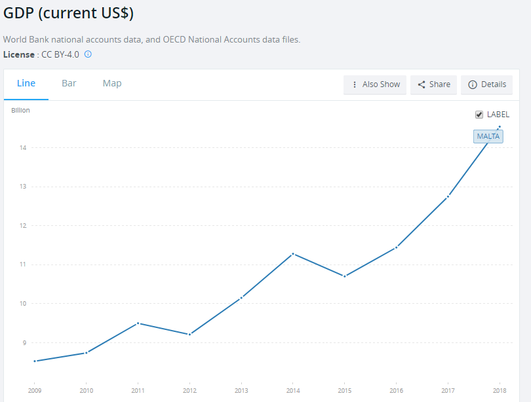This screenshot has height=402, width=531.
Task: Click the 2010 data point
Action: click(87, 353)
